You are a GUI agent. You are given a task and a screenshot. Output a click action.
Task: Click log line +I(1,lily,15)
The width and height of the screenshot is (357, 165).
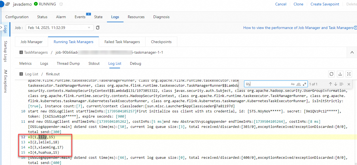pyautogui.click(x=42, y=137)
